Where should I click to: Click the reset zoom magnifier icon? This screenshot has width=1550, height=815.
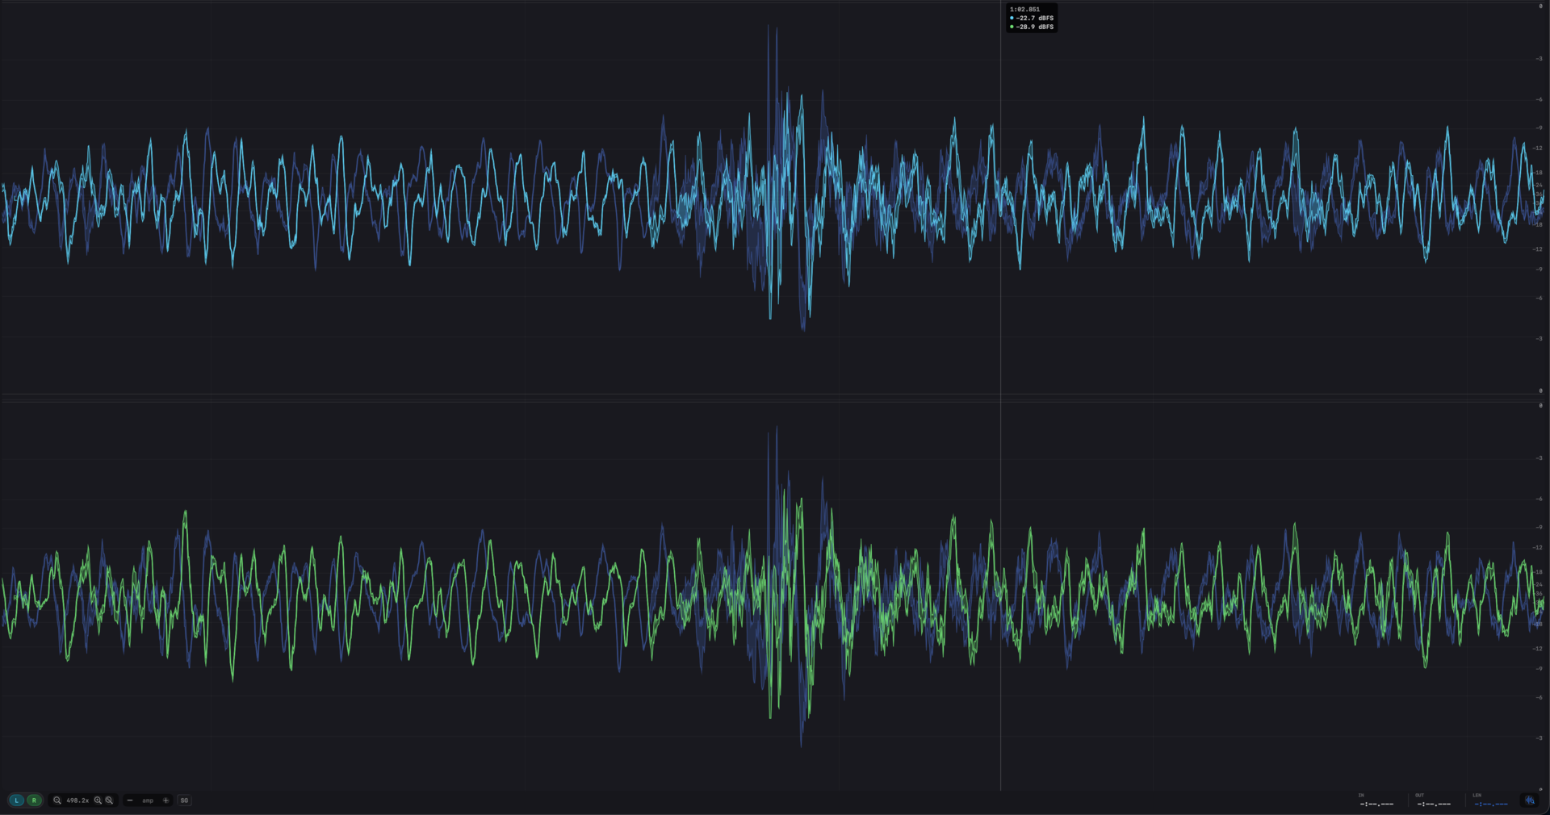pos(110,800)
